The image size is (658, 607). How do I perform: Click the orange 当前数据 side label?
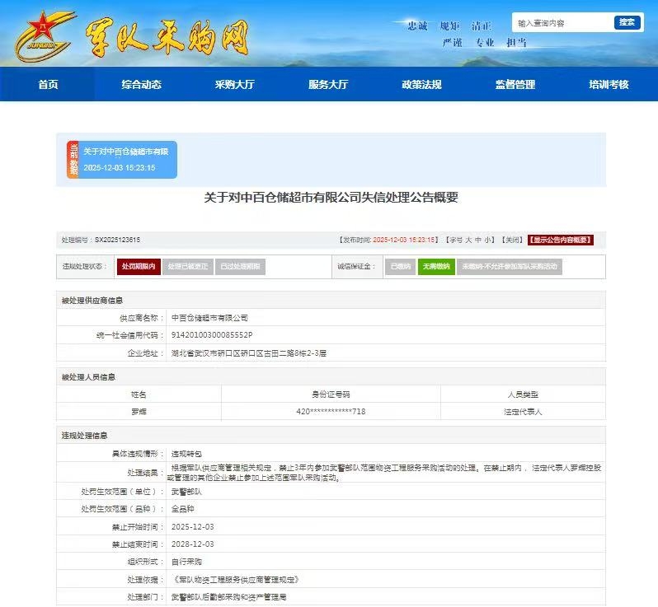click(73, 160)
